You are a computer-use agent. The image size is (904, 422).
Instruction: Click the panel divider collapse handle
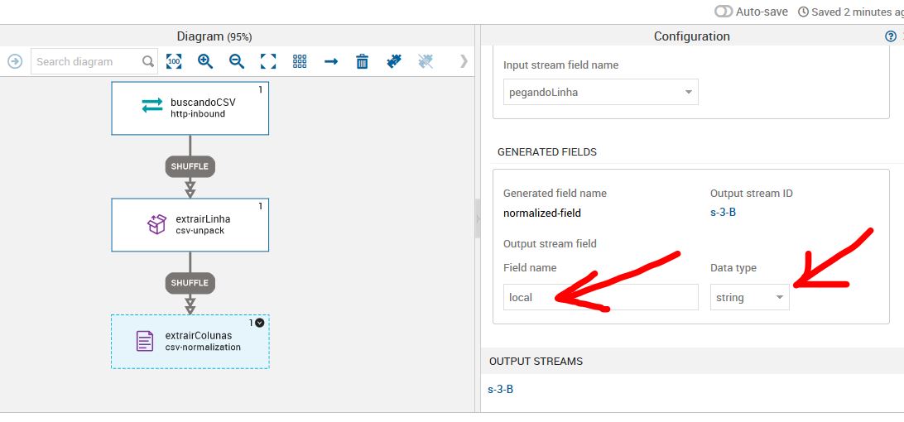[478, 218]
